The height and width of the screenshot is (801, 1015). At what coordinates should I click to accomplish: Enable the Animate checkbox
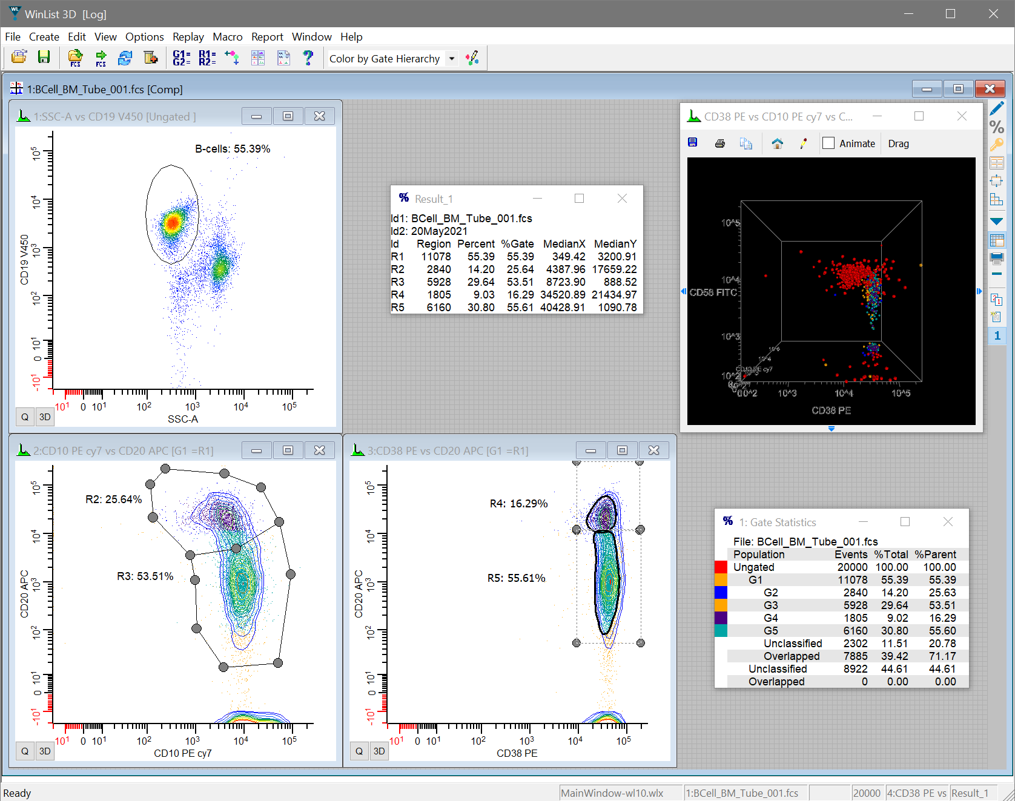828,143
